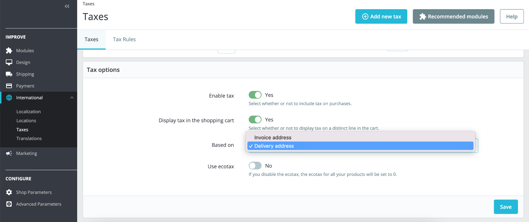Collapse the International menu chevron

pos(72,98)
